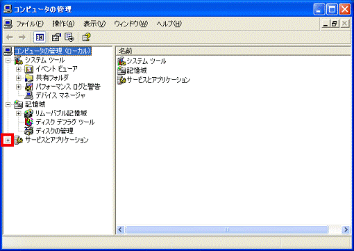The height and width of the screenshot is (251, 354).
Task: Click the デバイス マネージャ icon
Action: coord(29,95)
